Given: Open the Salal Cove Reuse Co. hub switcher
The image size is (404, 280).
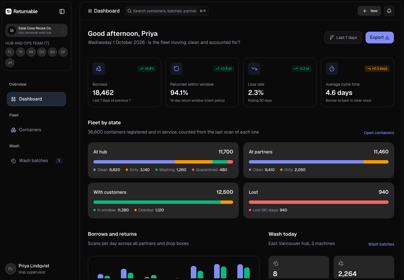Looking at the screenshot, I should [36, 30].
